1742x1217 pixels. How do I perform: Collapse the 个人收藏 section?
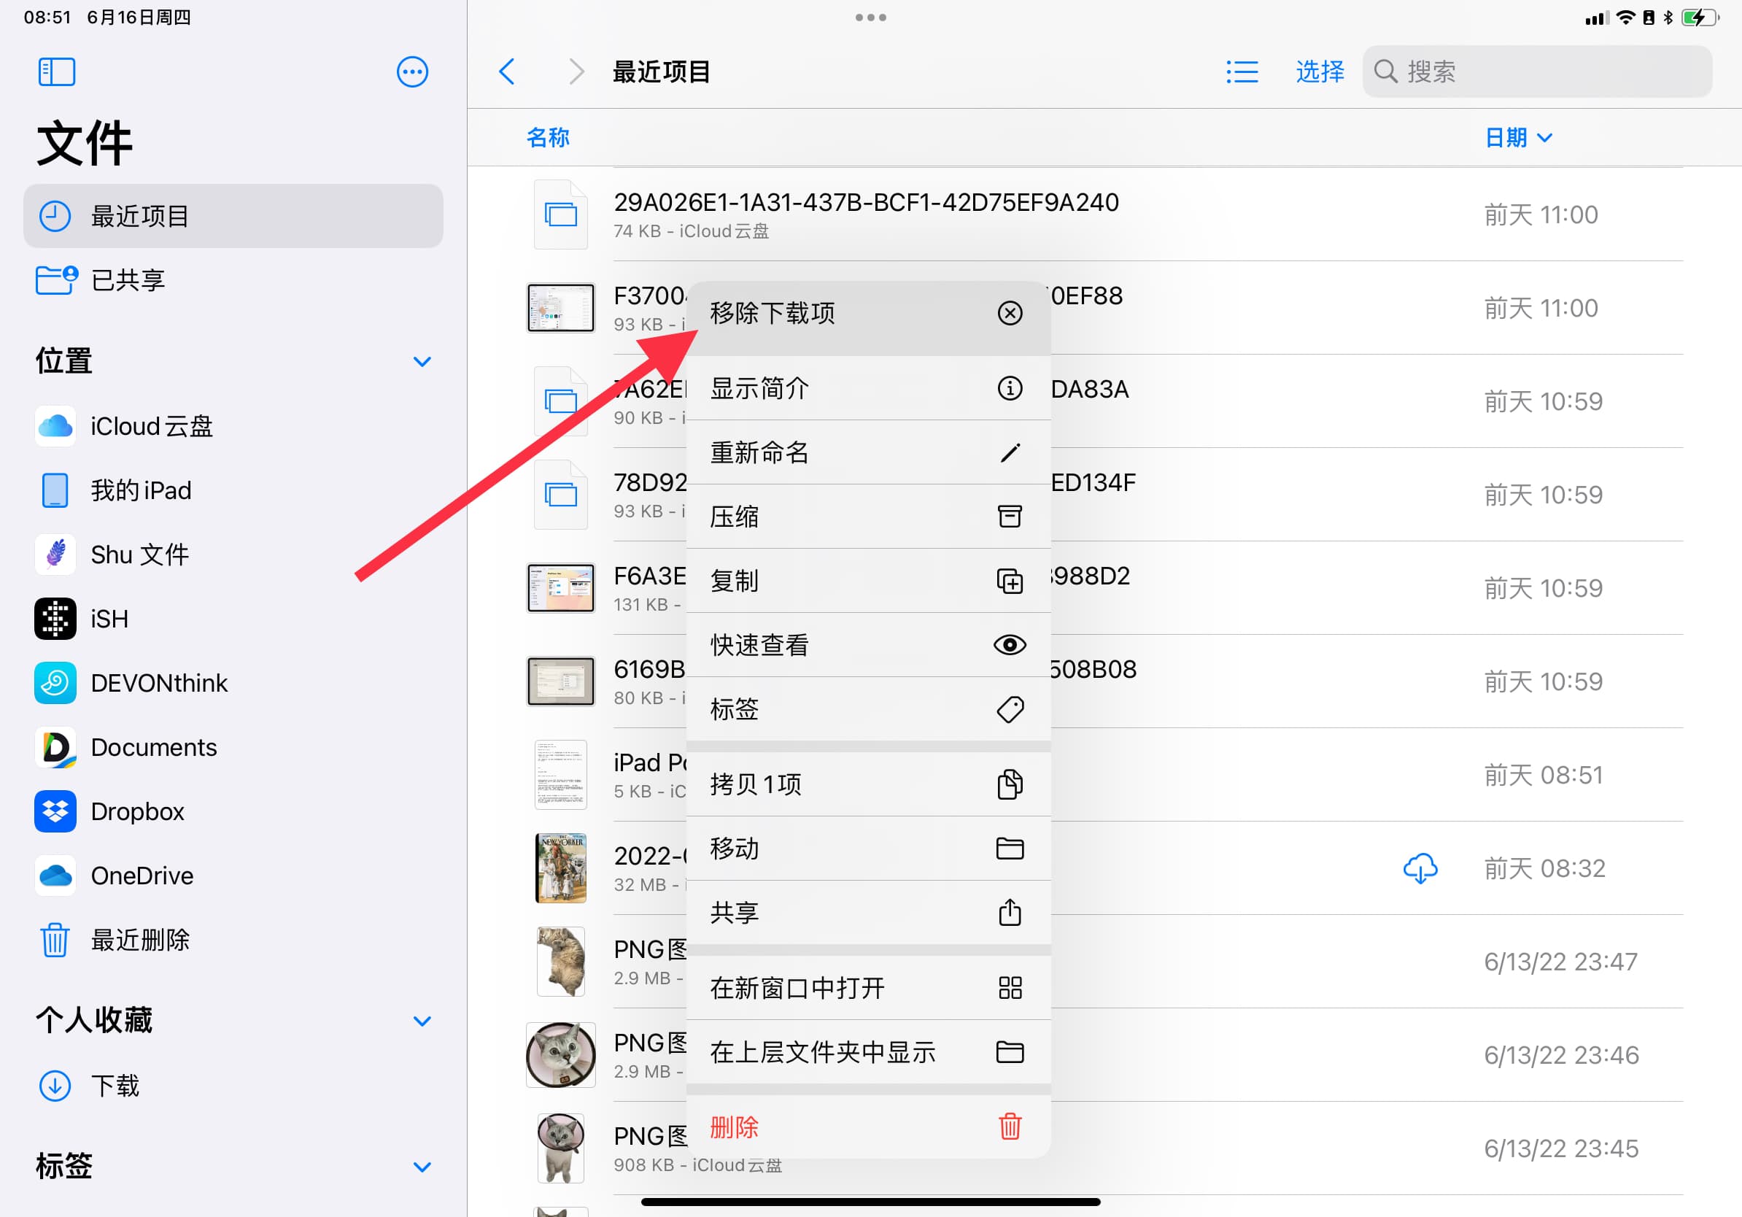422,1021
